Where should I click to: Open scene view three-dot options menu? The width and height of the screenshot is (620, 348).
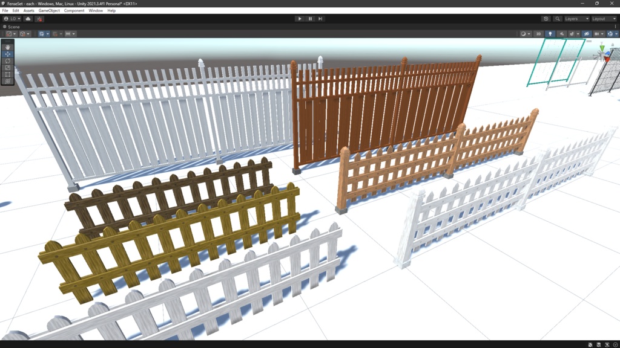[615, 27]
